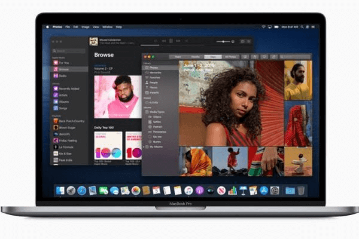Open Finder from the Dock

(60, 191)
